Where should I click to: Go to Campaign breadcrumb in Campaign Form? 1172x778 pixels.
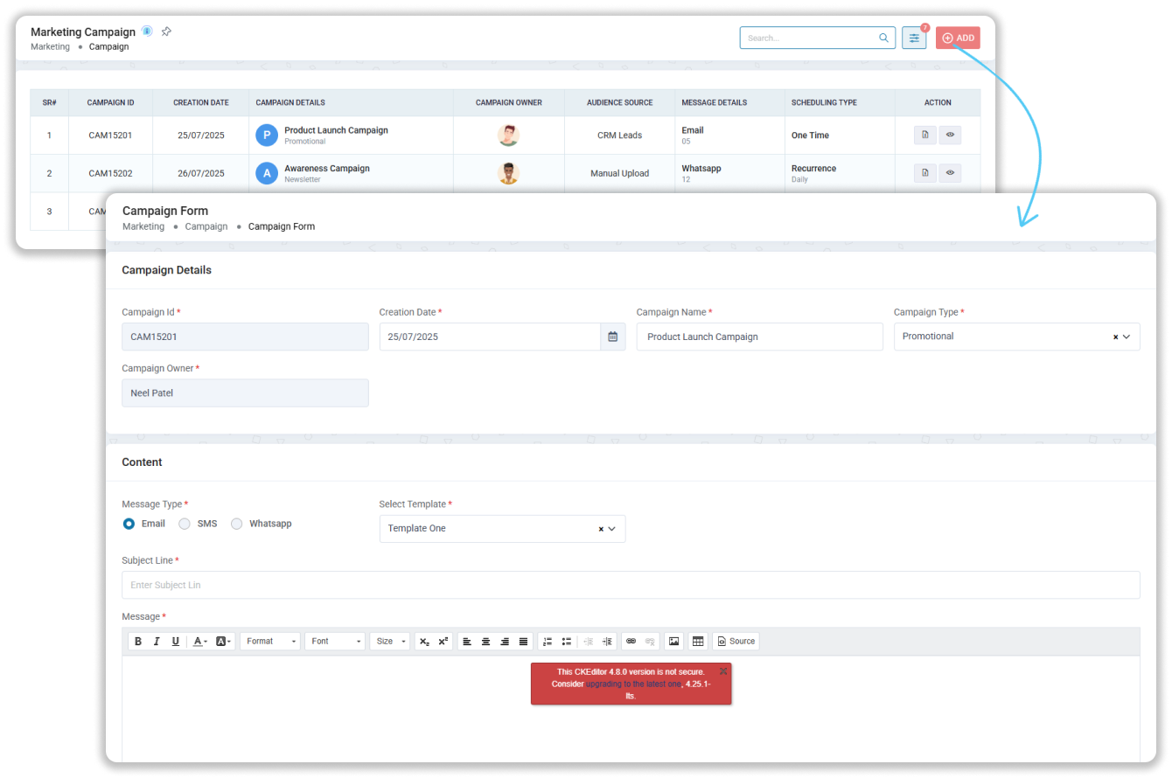click(x=206, y=226)
